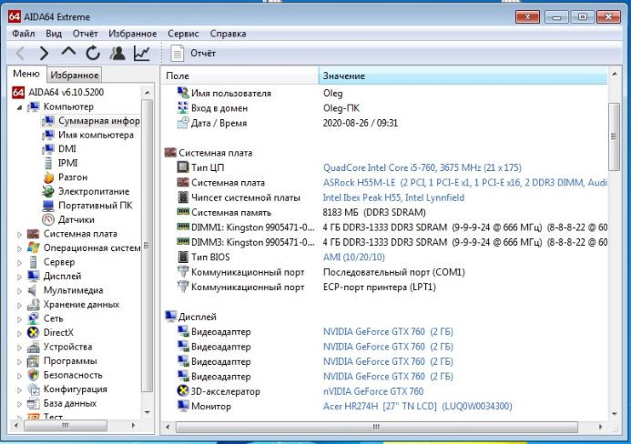Click the Forward navigation arrow

pyautogui.click(x=44, y=54)
